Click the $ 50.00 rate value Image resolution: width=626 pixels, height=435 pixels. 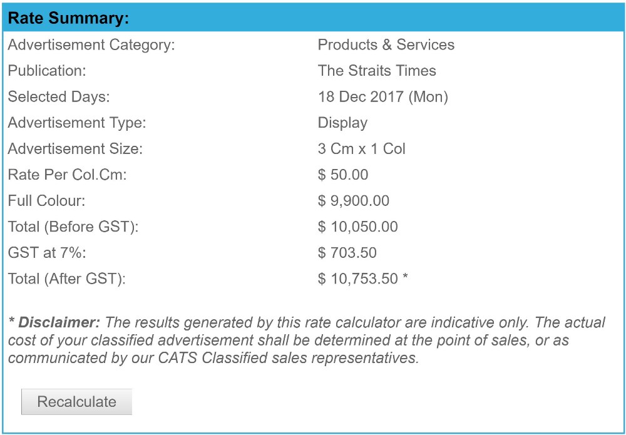coord(343,175)
